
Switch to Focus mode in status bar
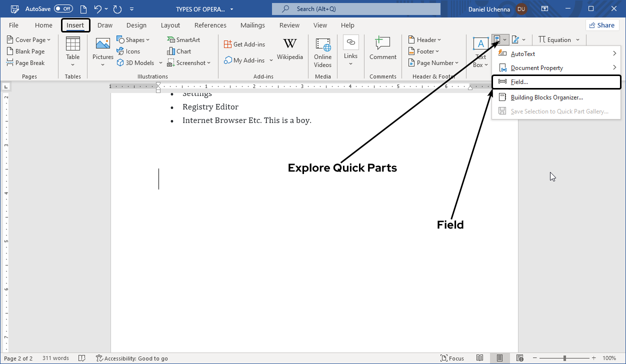(x=452, y=358)
